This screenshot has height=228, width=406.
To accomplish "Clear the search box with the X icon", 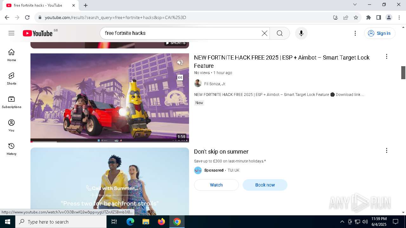I will point(264,33).
